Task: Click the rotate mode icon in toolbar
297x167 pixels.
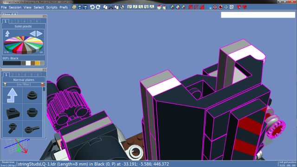Action: pos(220,7)
